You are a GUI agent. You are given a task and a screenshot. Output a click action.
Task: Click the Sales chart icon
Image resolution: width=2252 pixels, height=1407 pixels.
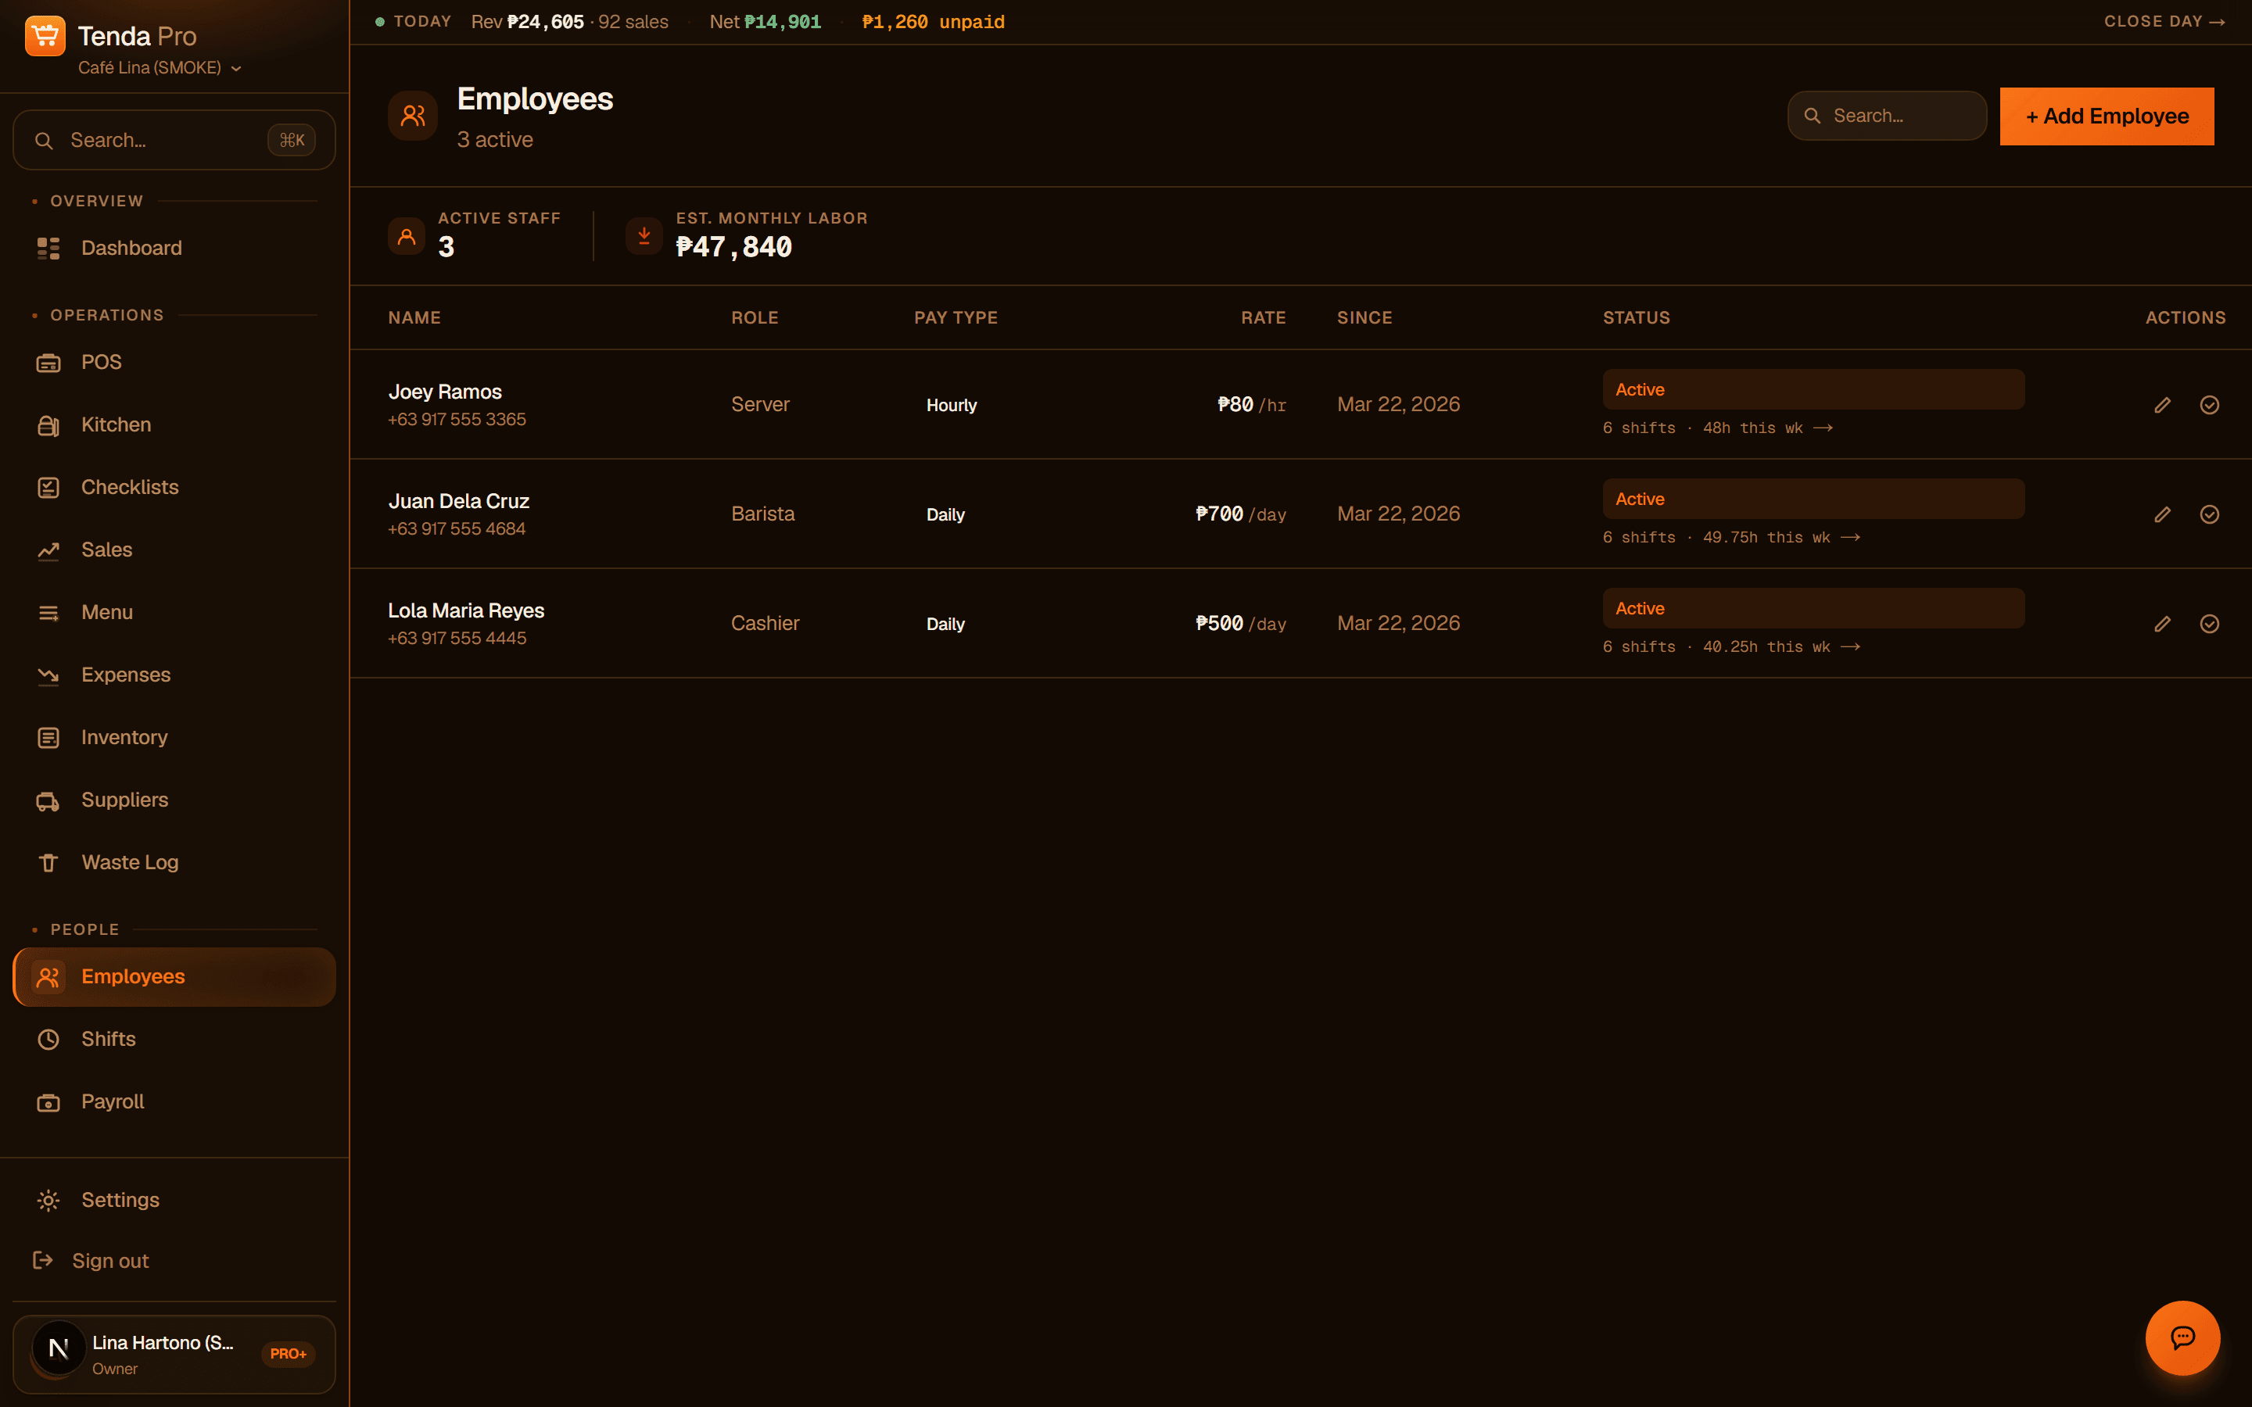coord(48,551)
